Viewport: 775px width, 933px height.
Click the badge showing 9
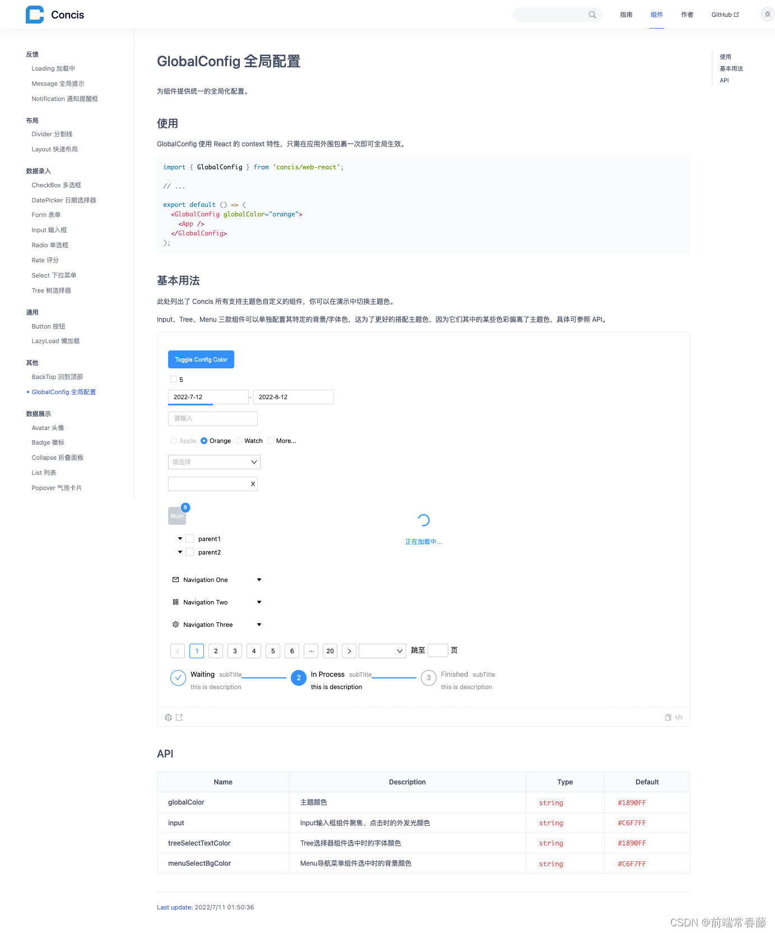185,507
